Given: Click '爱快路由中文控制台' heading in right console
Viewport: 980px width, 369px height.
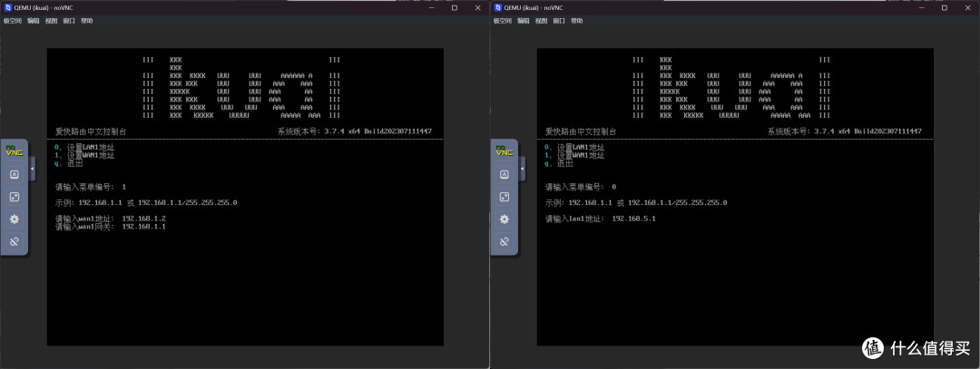Looking at the screenshot, I should tap(581, 131).
